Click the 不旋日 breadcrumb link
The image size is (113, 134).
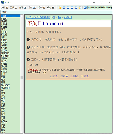tap(68, 17)
